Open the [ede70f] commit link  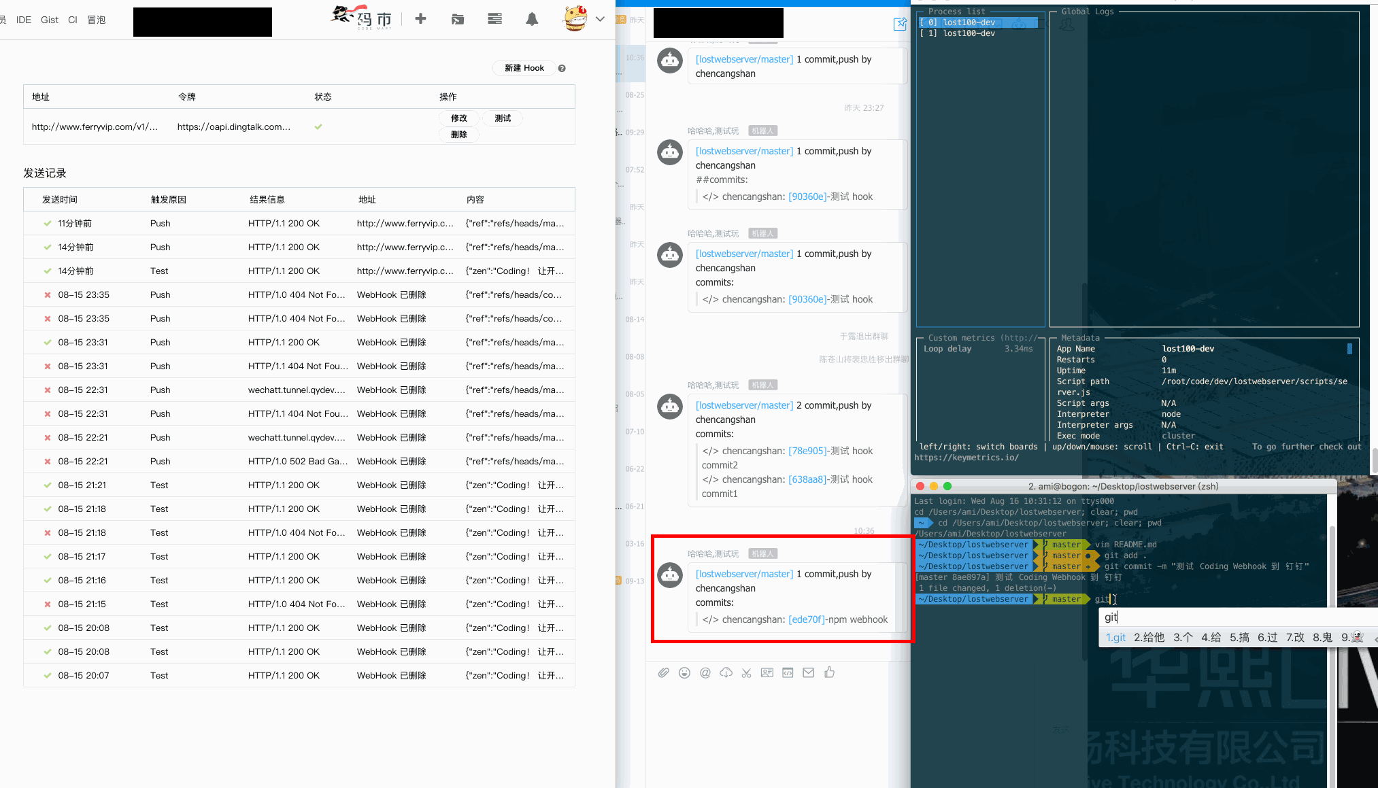(x=807, y=619)
